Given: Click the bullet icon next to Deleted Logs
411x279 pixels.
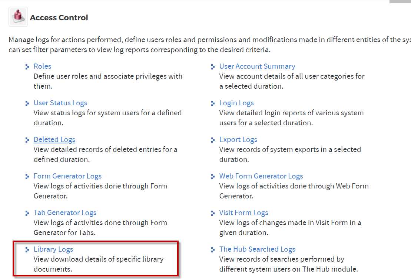Looking at the screenshot, I should click(x=27, y=140).
